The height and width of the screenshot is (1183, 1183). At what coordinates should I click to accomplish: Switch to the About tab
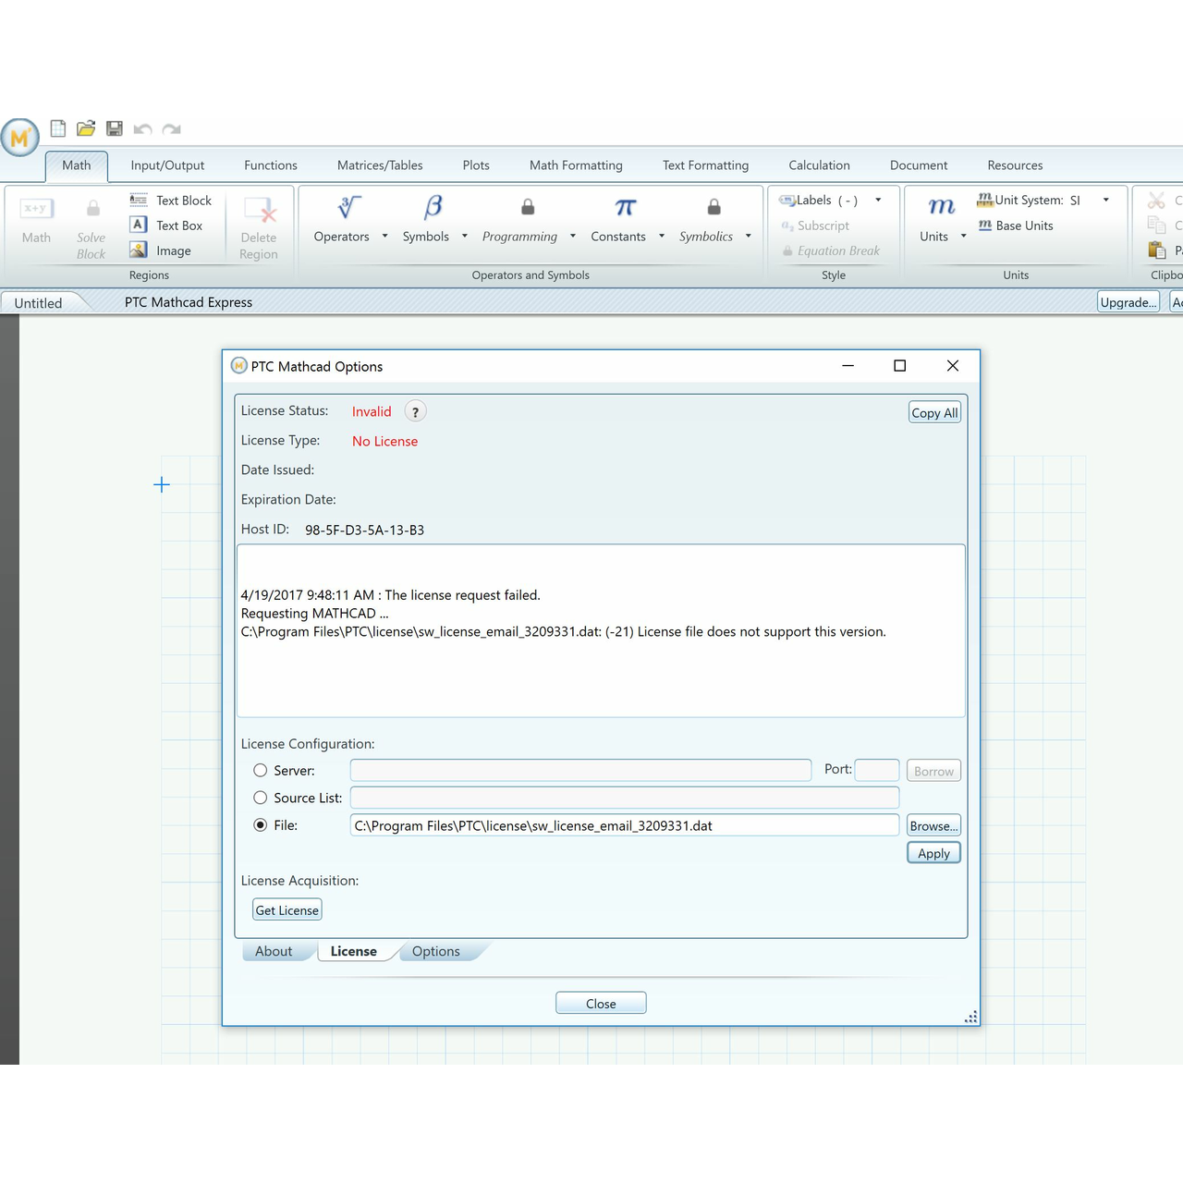[x=274, y=951]
